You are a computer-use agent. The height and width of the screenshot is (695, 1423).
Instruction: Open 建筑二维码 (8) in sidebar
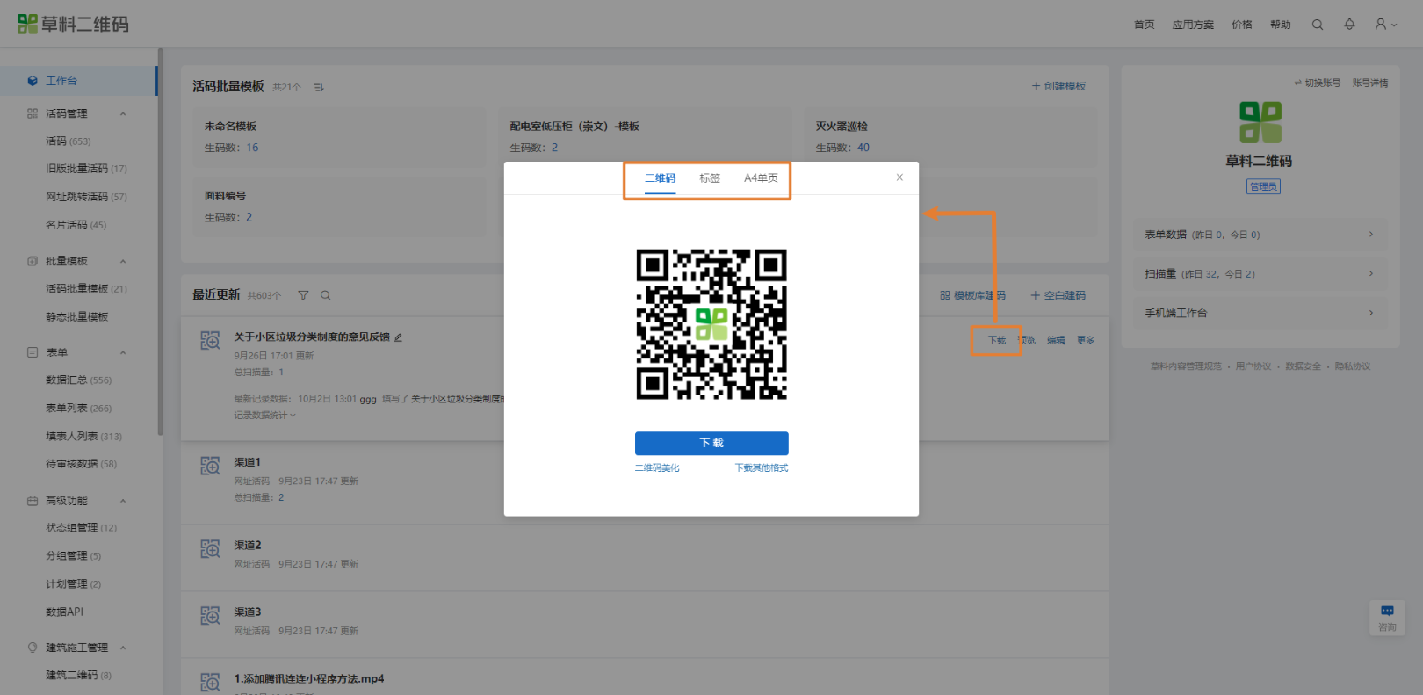(x=78, y=675)
